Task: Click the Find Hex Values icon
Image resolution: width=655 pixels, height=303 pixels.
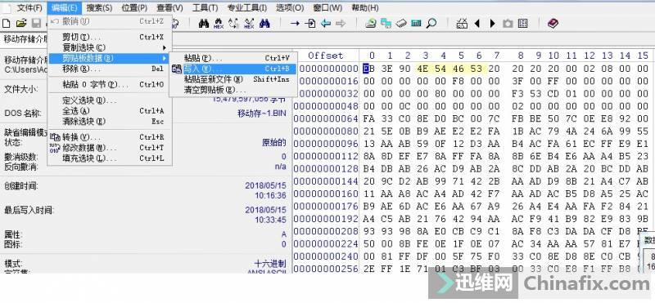Action: pos(219,24)
